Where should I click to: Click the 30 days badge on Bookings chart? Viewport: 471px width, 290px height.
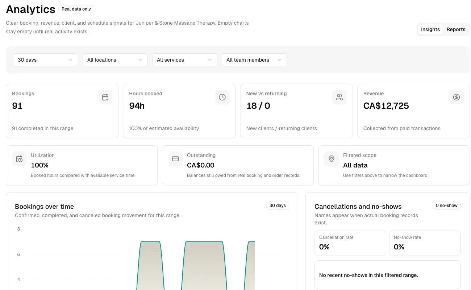tap(278, 206)
